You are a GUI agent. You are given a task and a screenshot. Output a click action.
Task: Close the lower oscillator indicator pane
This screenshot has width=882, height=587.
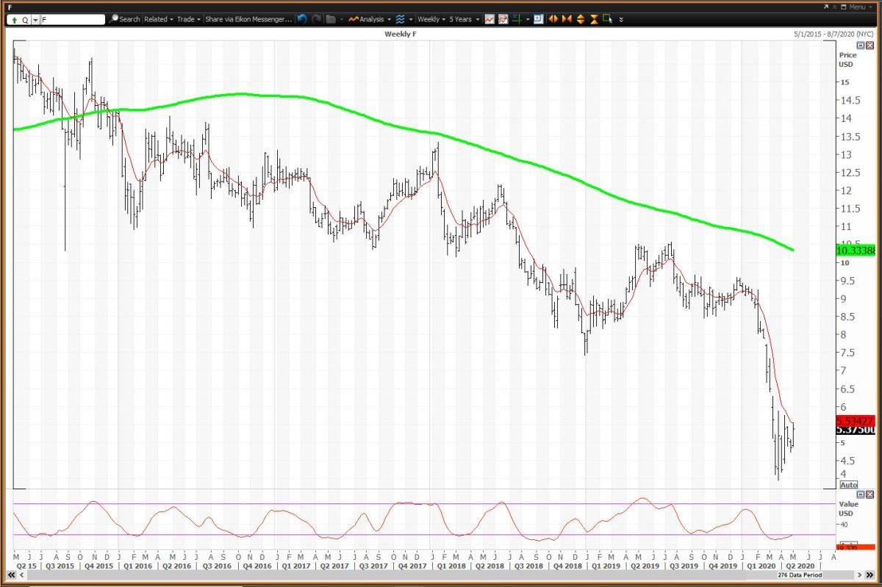(870, 495)
